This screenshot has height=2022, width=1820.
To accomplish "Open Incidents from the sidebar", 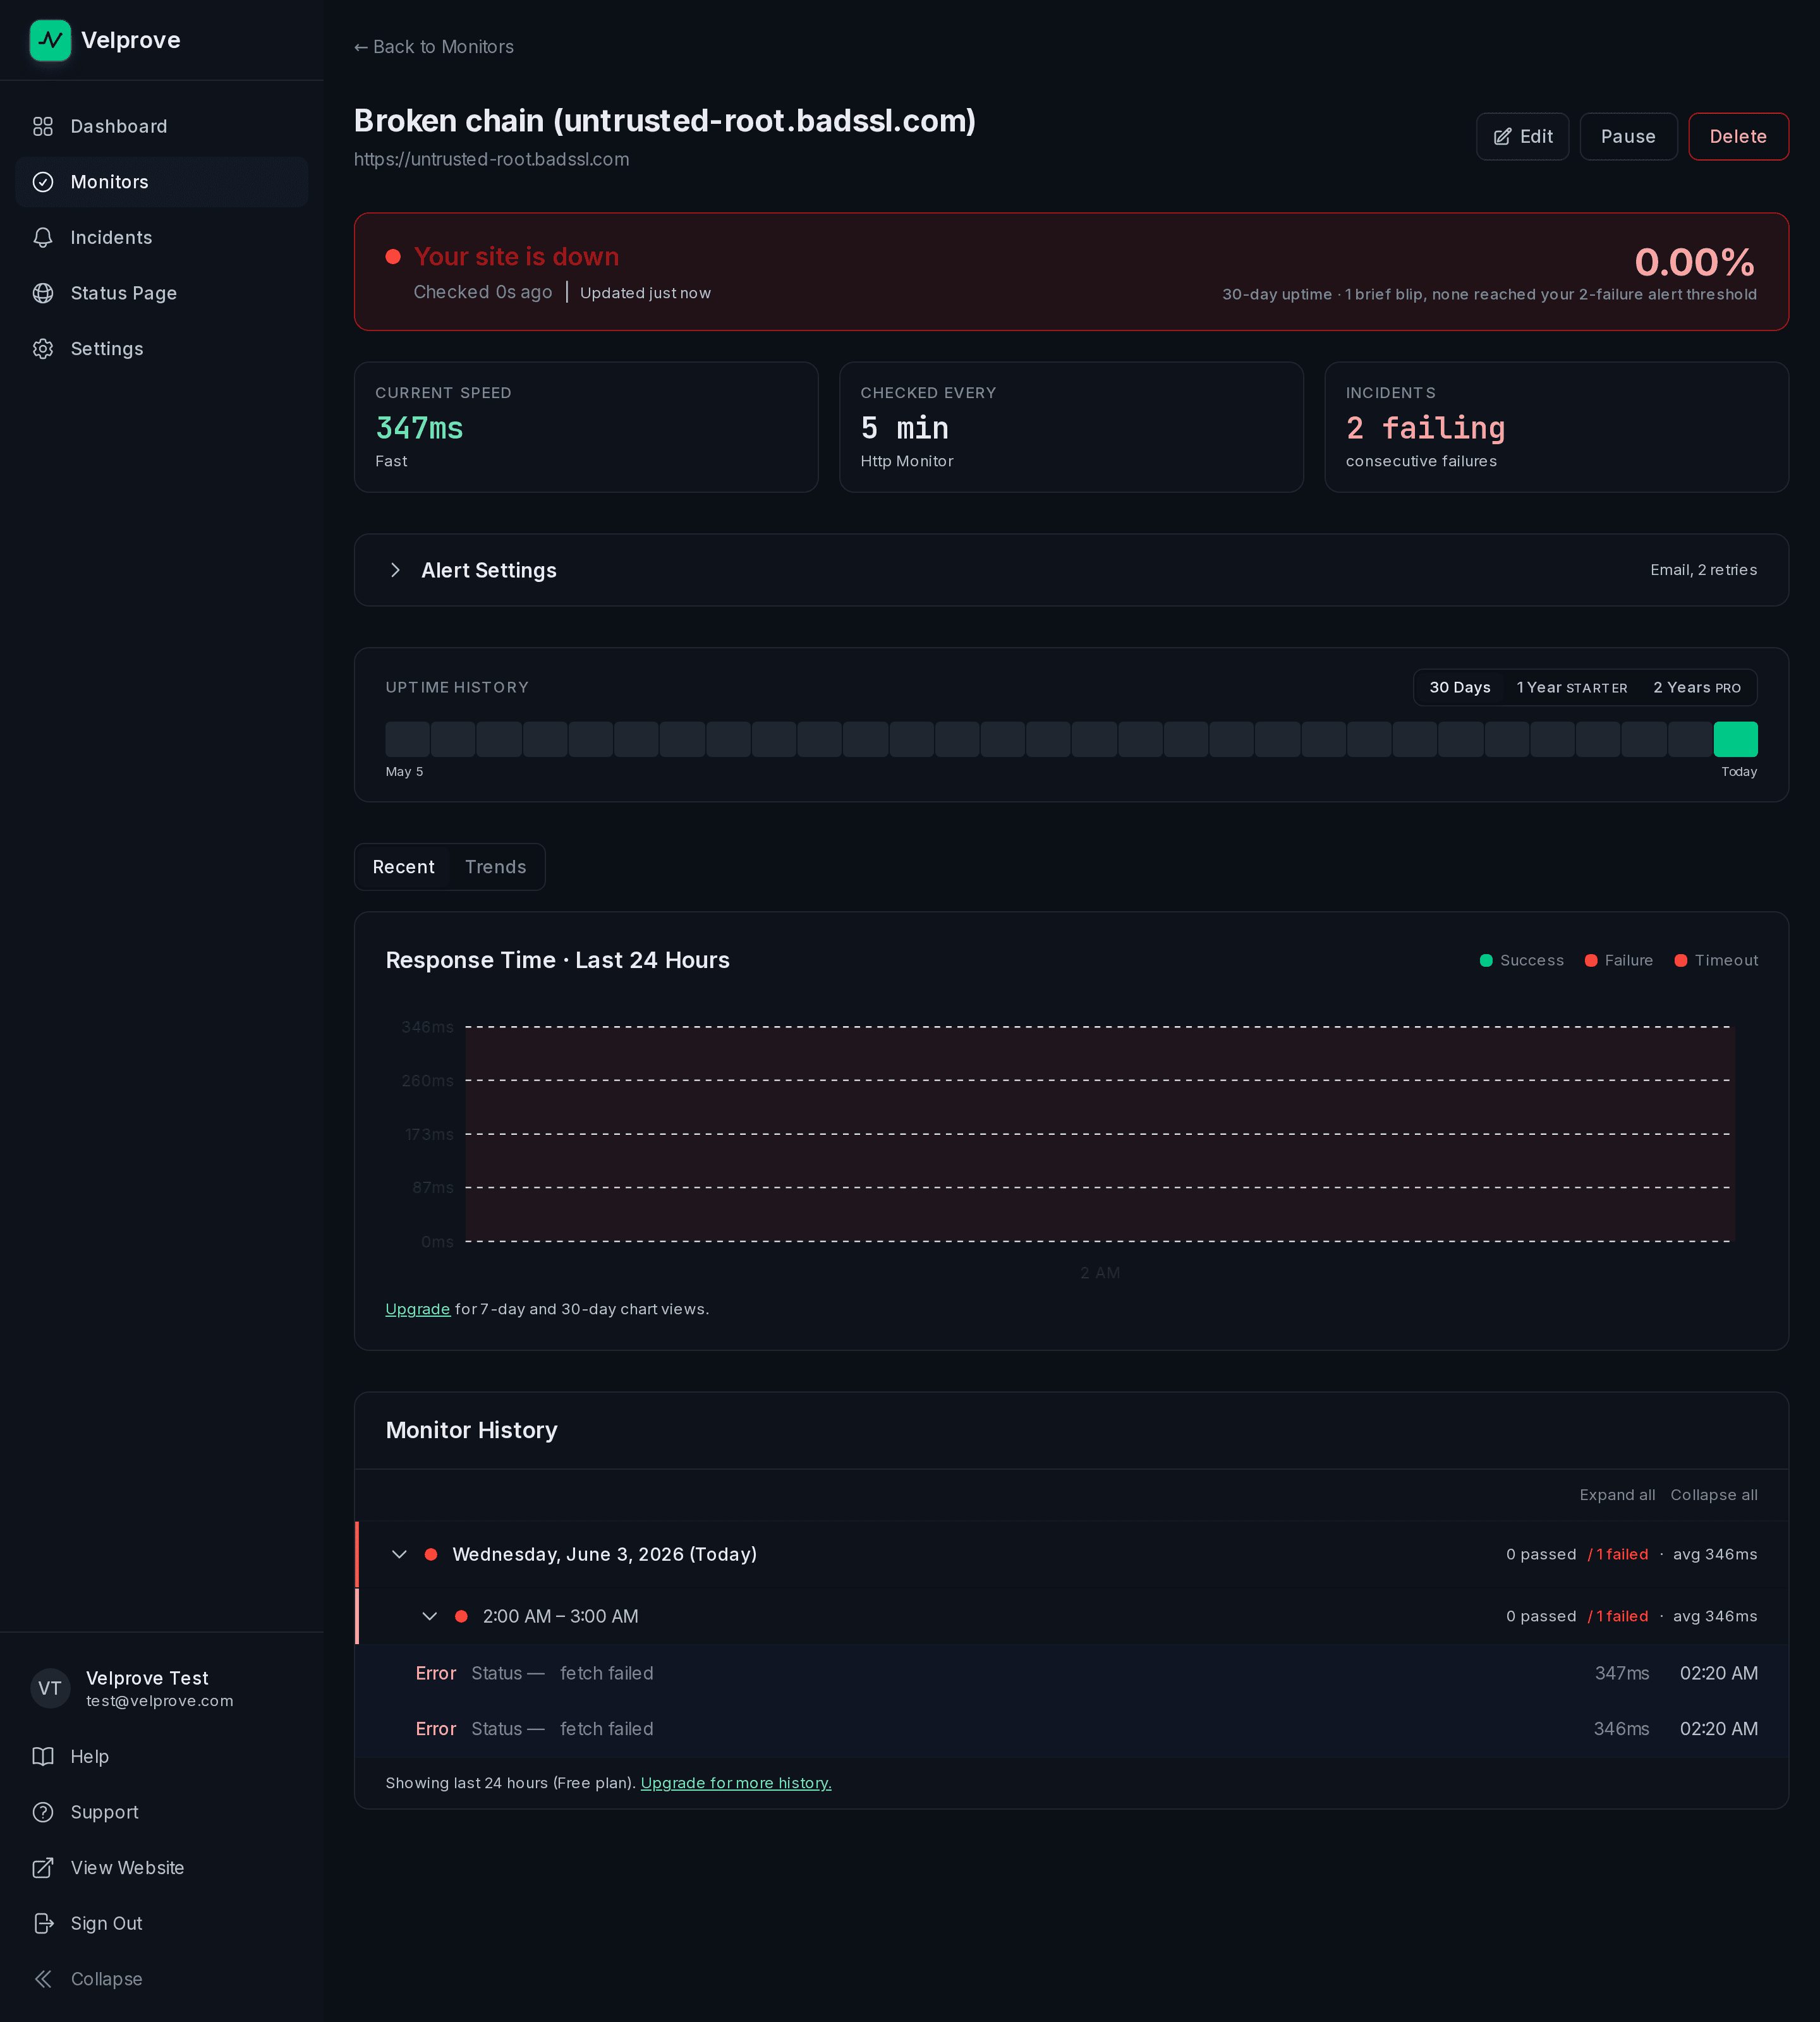I will point(162,237).
